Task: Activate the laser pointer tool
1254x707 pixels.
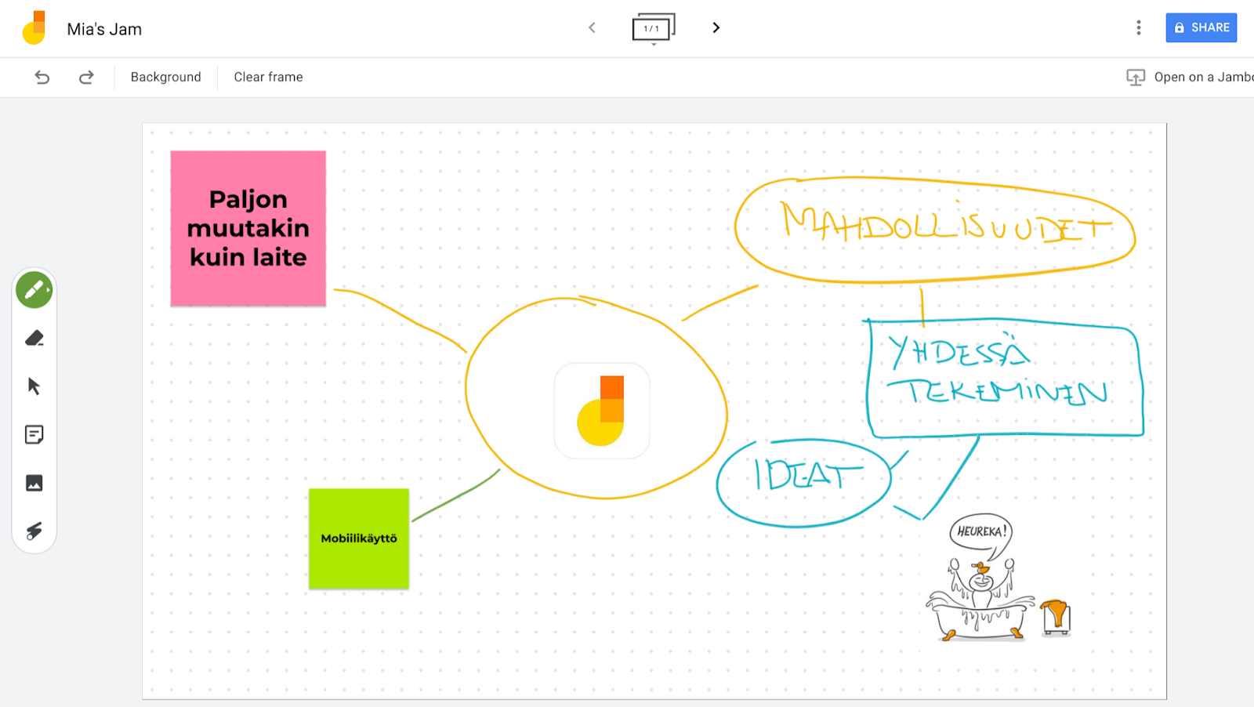Action: coord(34,531)
